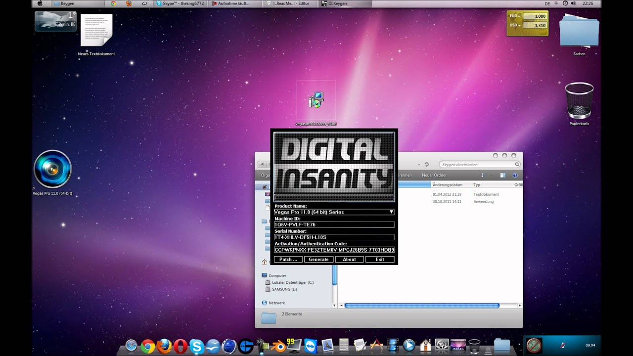Click the Typ column header

(x=492, y=184)
